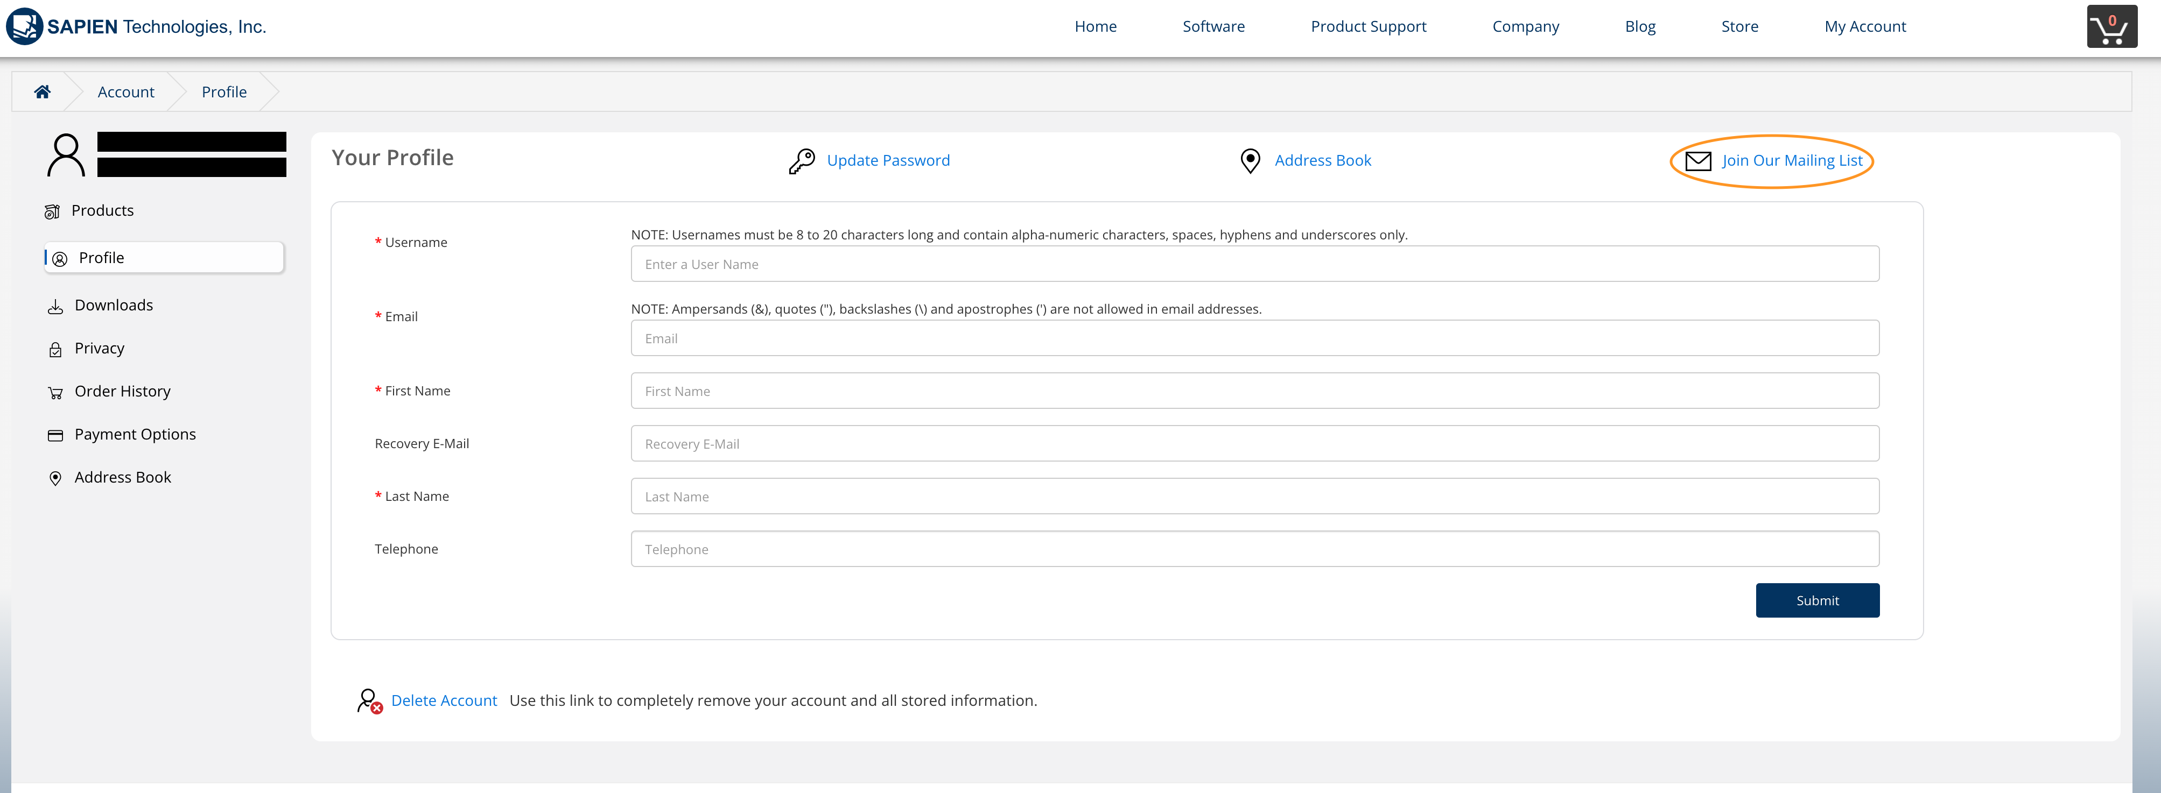This screenshot has width=2161, height=793.
Task: Click the Telephone field label
Action: pos(406,550)
